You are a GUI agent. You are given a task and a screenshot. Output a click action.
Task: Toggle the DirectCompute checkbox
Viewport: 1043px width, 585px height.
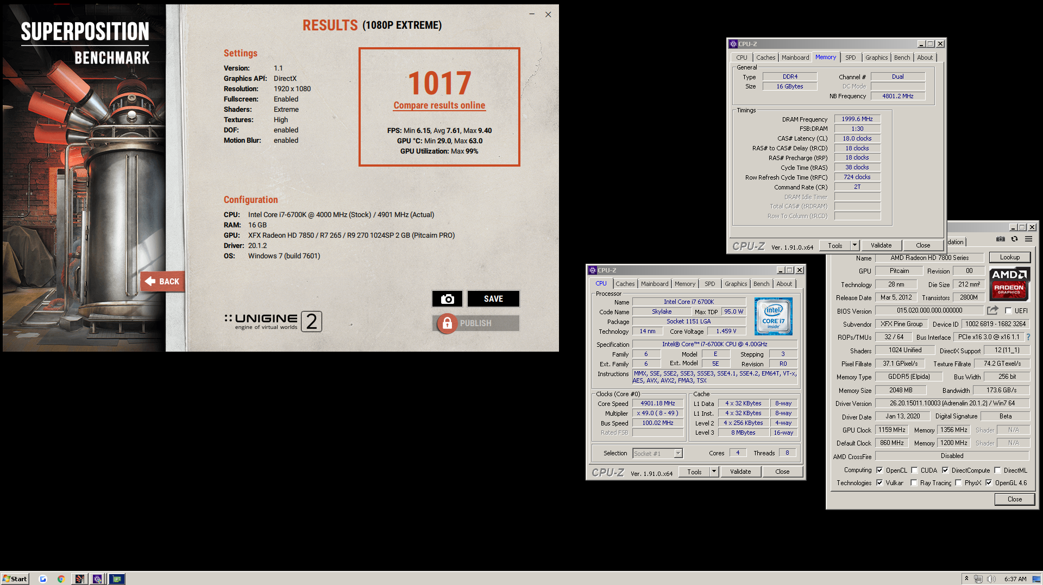coord(945,470)
